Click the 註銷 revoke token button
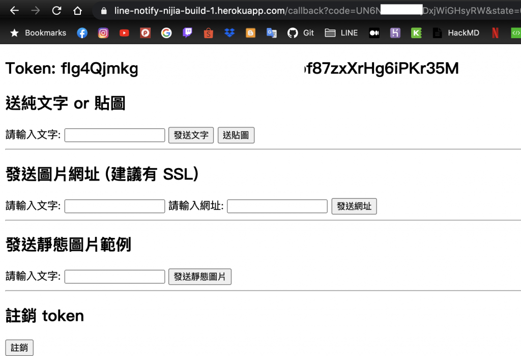 19,348
